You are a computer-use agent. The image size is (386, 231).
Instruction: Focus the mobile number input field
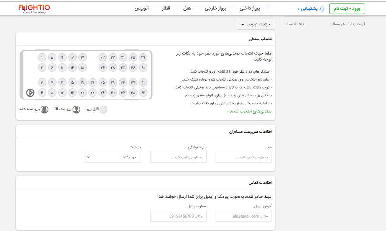click(x=178, y=216)
